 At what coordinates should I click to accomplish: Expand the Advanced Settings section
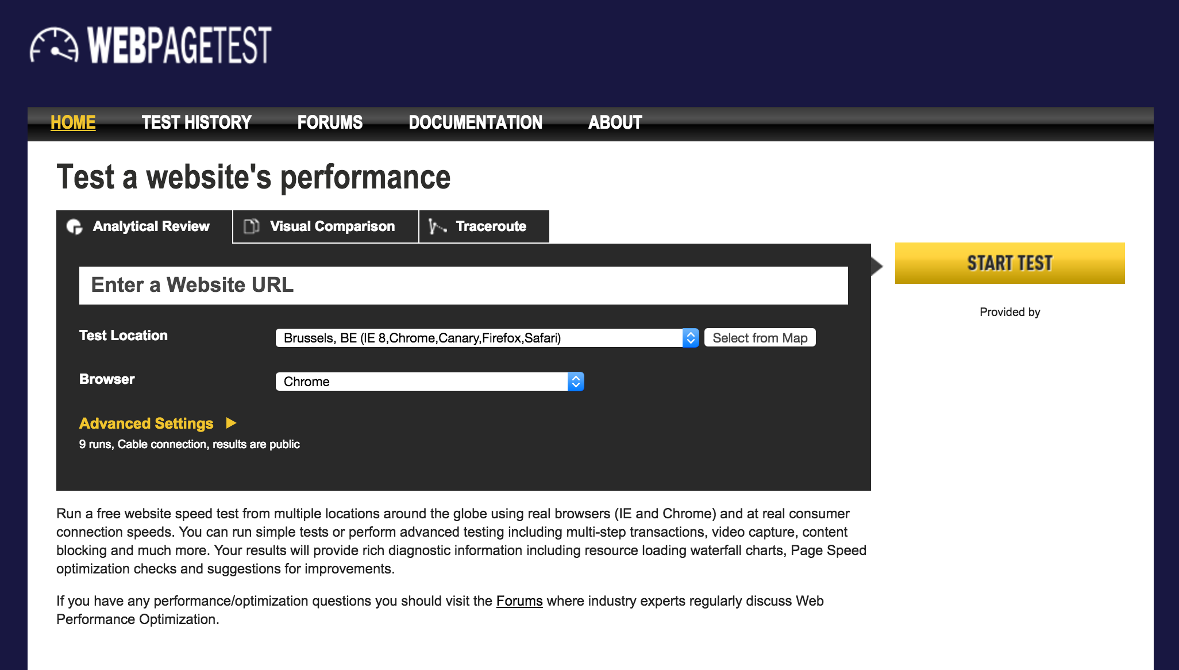pyautogui.click(x=147, y=423)
